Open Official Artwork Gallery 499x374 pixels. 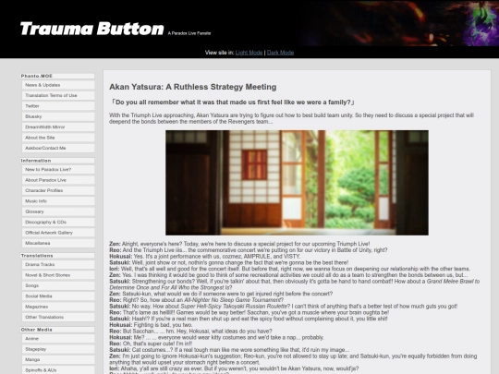(x=58, y=233)
